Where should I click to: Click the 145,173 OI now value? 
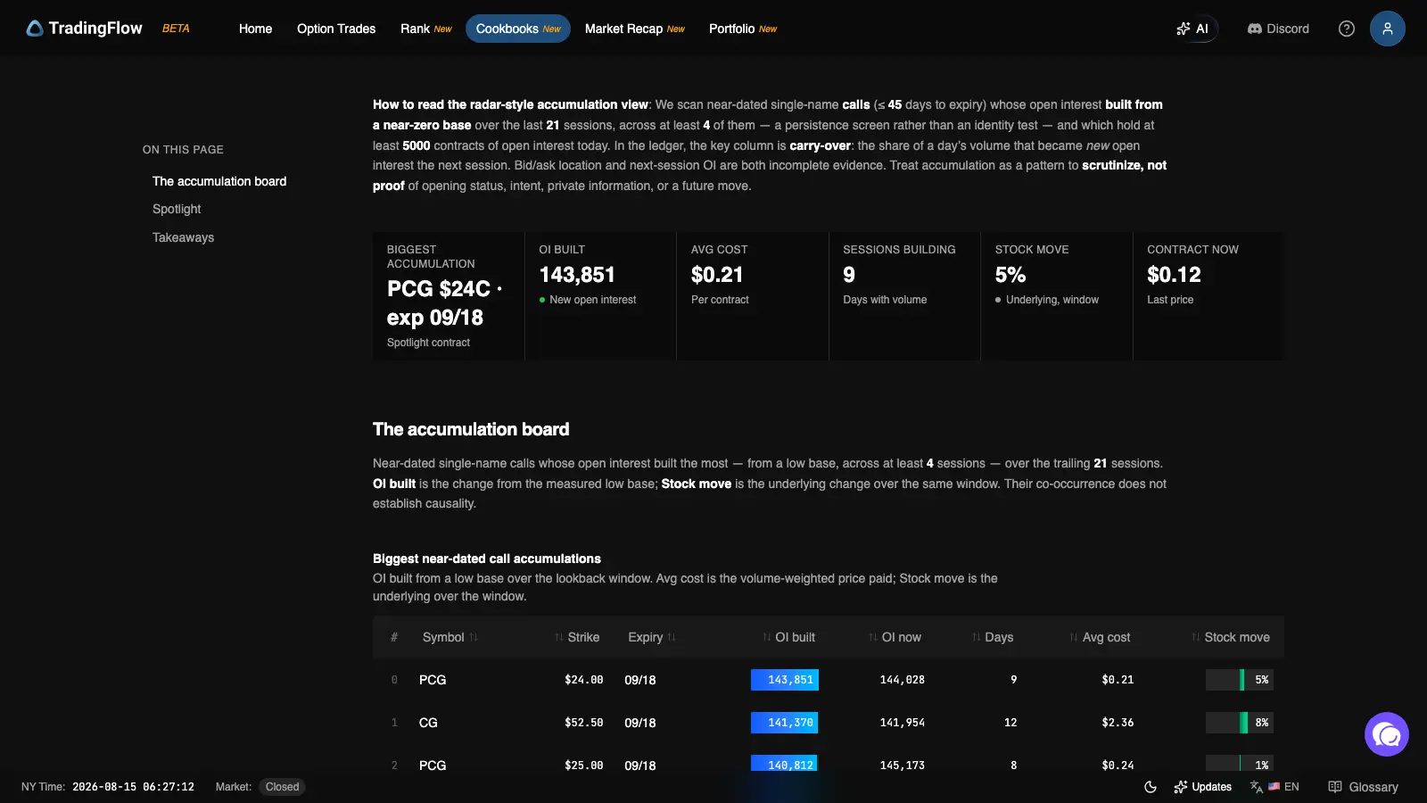point(903,765)
